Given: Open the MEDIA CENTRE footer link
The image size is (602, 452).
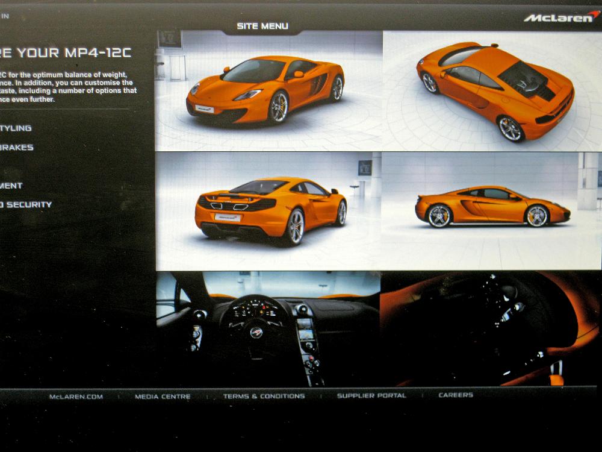Looking at the screenshot, I should click(163, 397).
